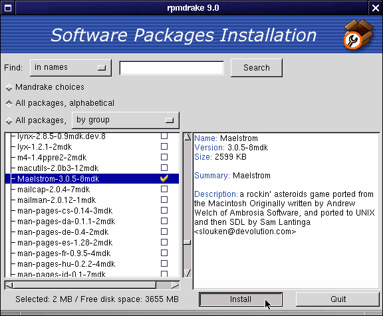Click the package box wrench icon
Image resolution: width=383 pixels, height=316 pixels.
point(358,35)
